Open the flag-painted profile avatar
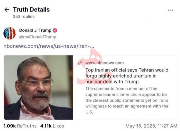 coord(10,33)
